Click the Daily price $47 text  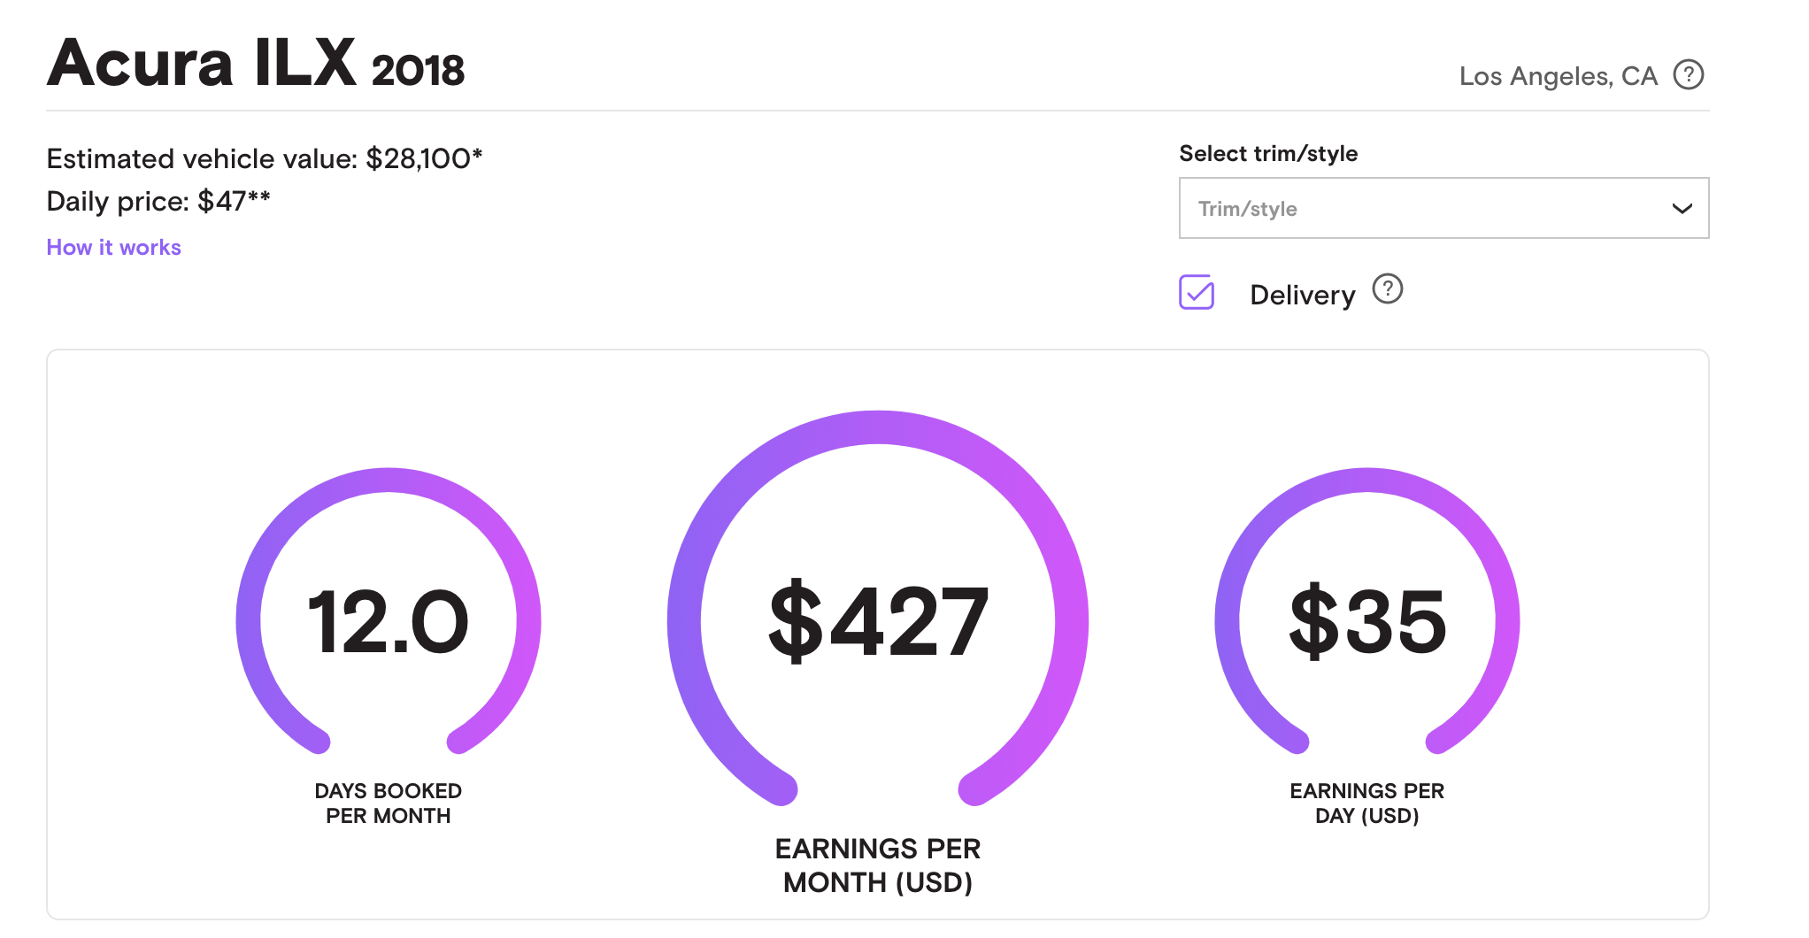click(x=158, y=202)
